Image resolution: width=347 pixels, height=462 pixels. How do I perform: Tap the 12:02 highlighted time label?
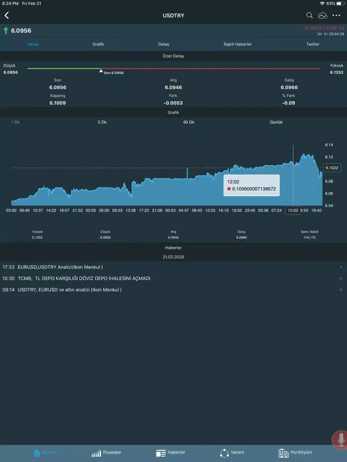[293, 210]
